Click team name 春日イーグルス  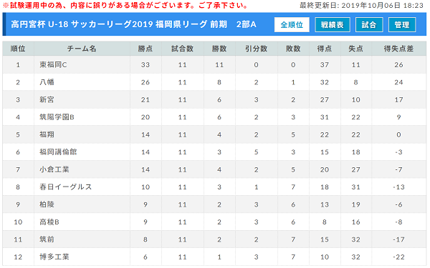coord(65,187)
